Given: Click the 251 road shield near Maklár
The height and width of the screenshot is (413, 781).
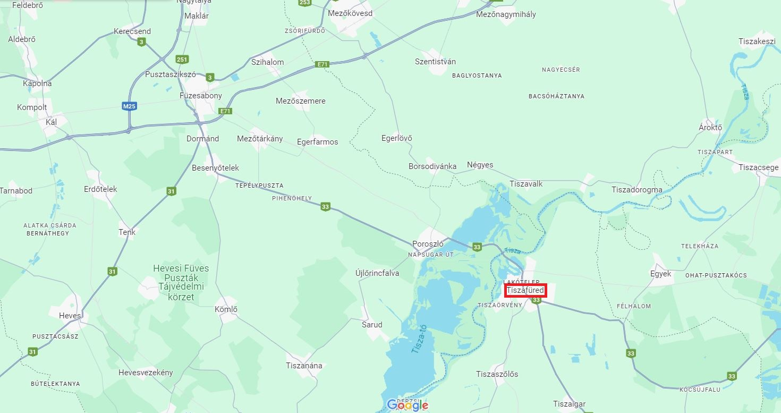Looking at the screenshot, I should pos(182,60).
